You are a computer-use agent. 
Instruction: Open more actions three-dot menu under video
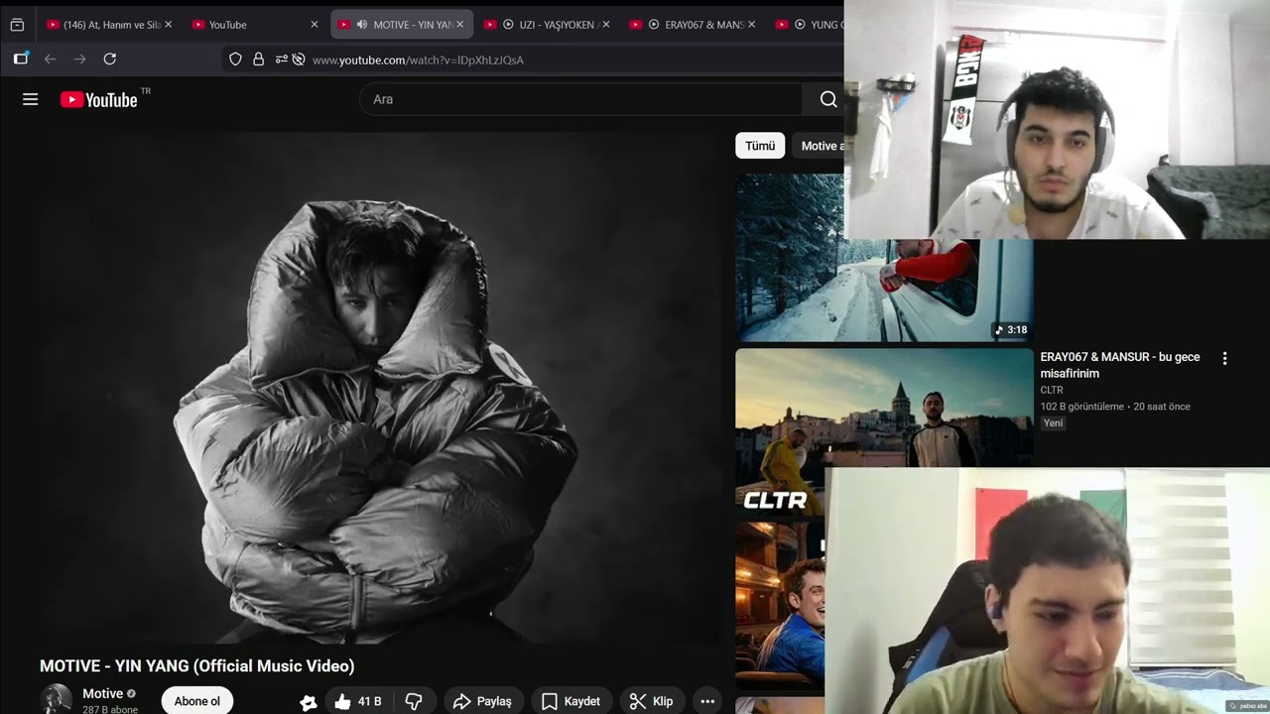[707, 701]
